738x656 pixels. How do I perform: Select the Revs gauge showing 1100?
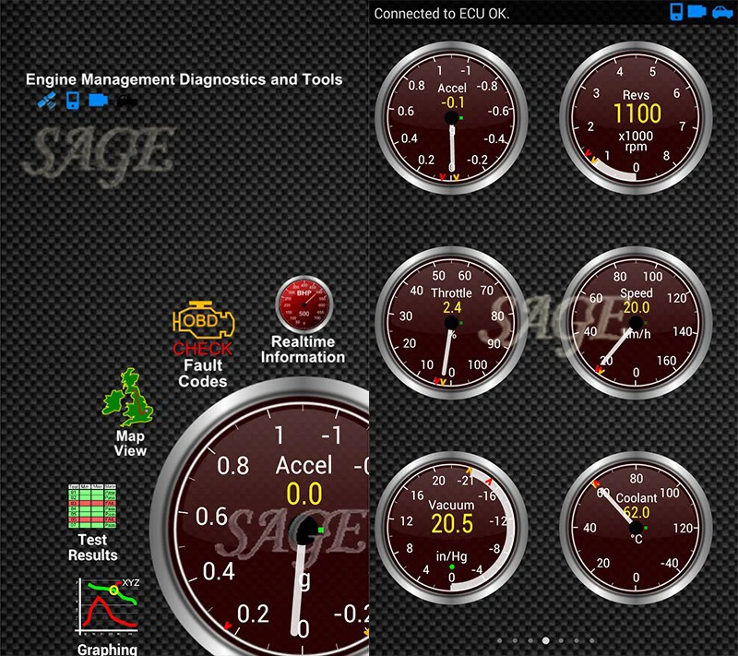[636, 118]
